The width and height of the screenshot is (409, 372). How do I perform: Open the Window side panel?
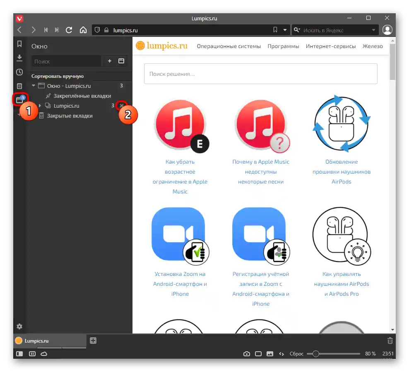point(20,99)
